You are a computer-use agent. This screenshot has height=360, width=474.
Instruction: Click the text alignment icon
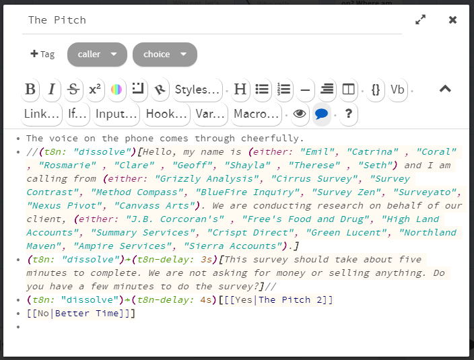(327, 89)
